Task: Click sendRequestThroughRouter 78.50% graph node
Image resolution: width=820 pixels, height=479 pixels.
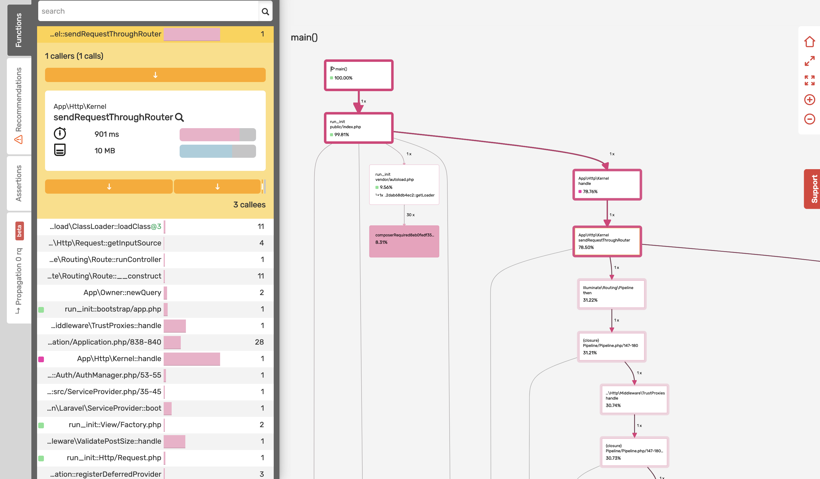Action: point(607,241)
